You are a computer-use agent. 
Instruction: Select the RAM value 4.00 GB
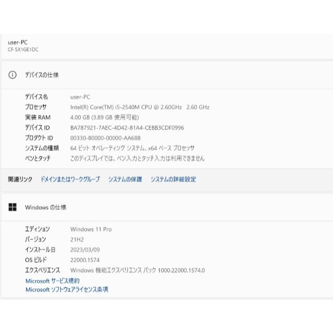click(105, 118)
